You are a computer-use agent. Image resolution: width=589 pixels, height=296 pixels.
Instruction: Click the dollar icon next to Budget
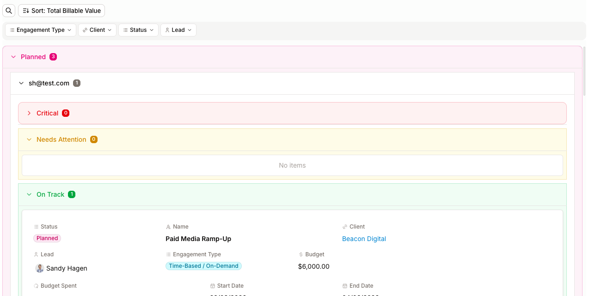[x=301, y=254]
